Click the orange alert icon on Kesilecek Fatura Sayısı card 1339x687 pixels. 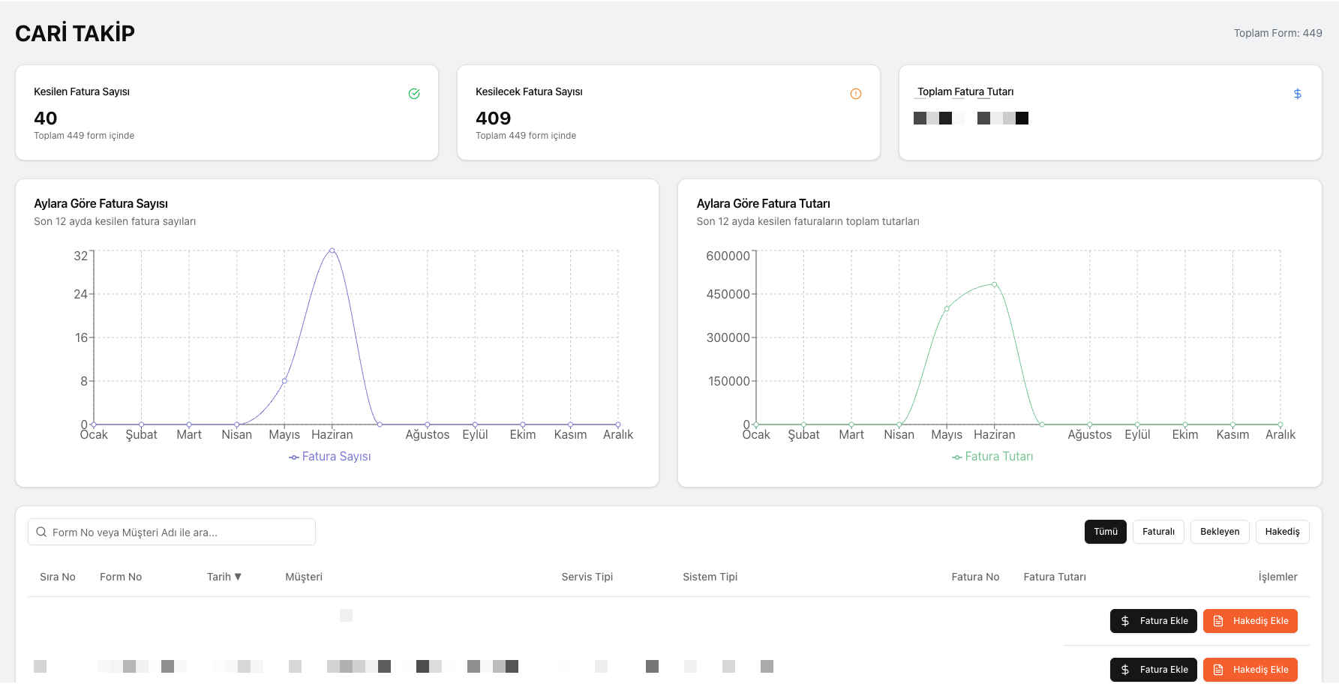[856, 93]
